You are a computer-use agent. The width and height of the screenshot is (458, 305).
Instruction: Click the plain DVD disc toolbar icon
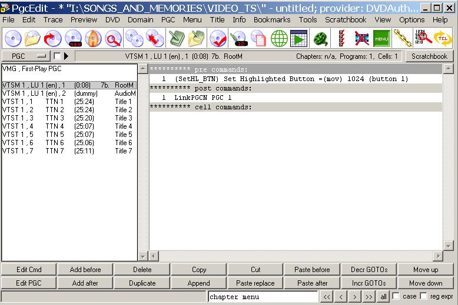[x=13, y=38]
